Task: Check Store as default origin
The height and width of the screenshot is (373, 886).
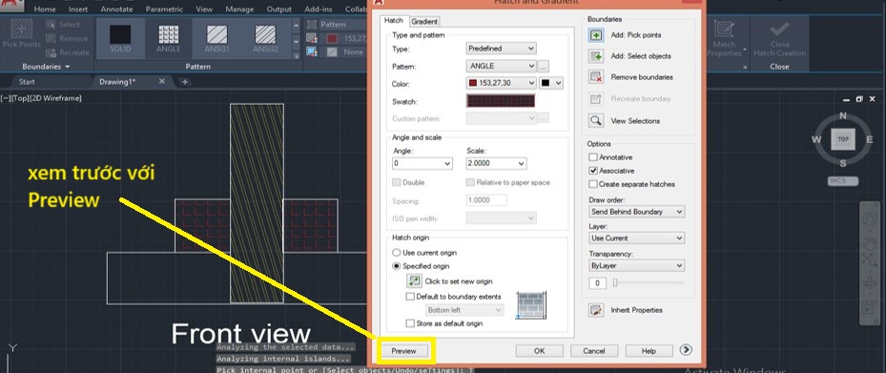Action: (x=410, y=323)
